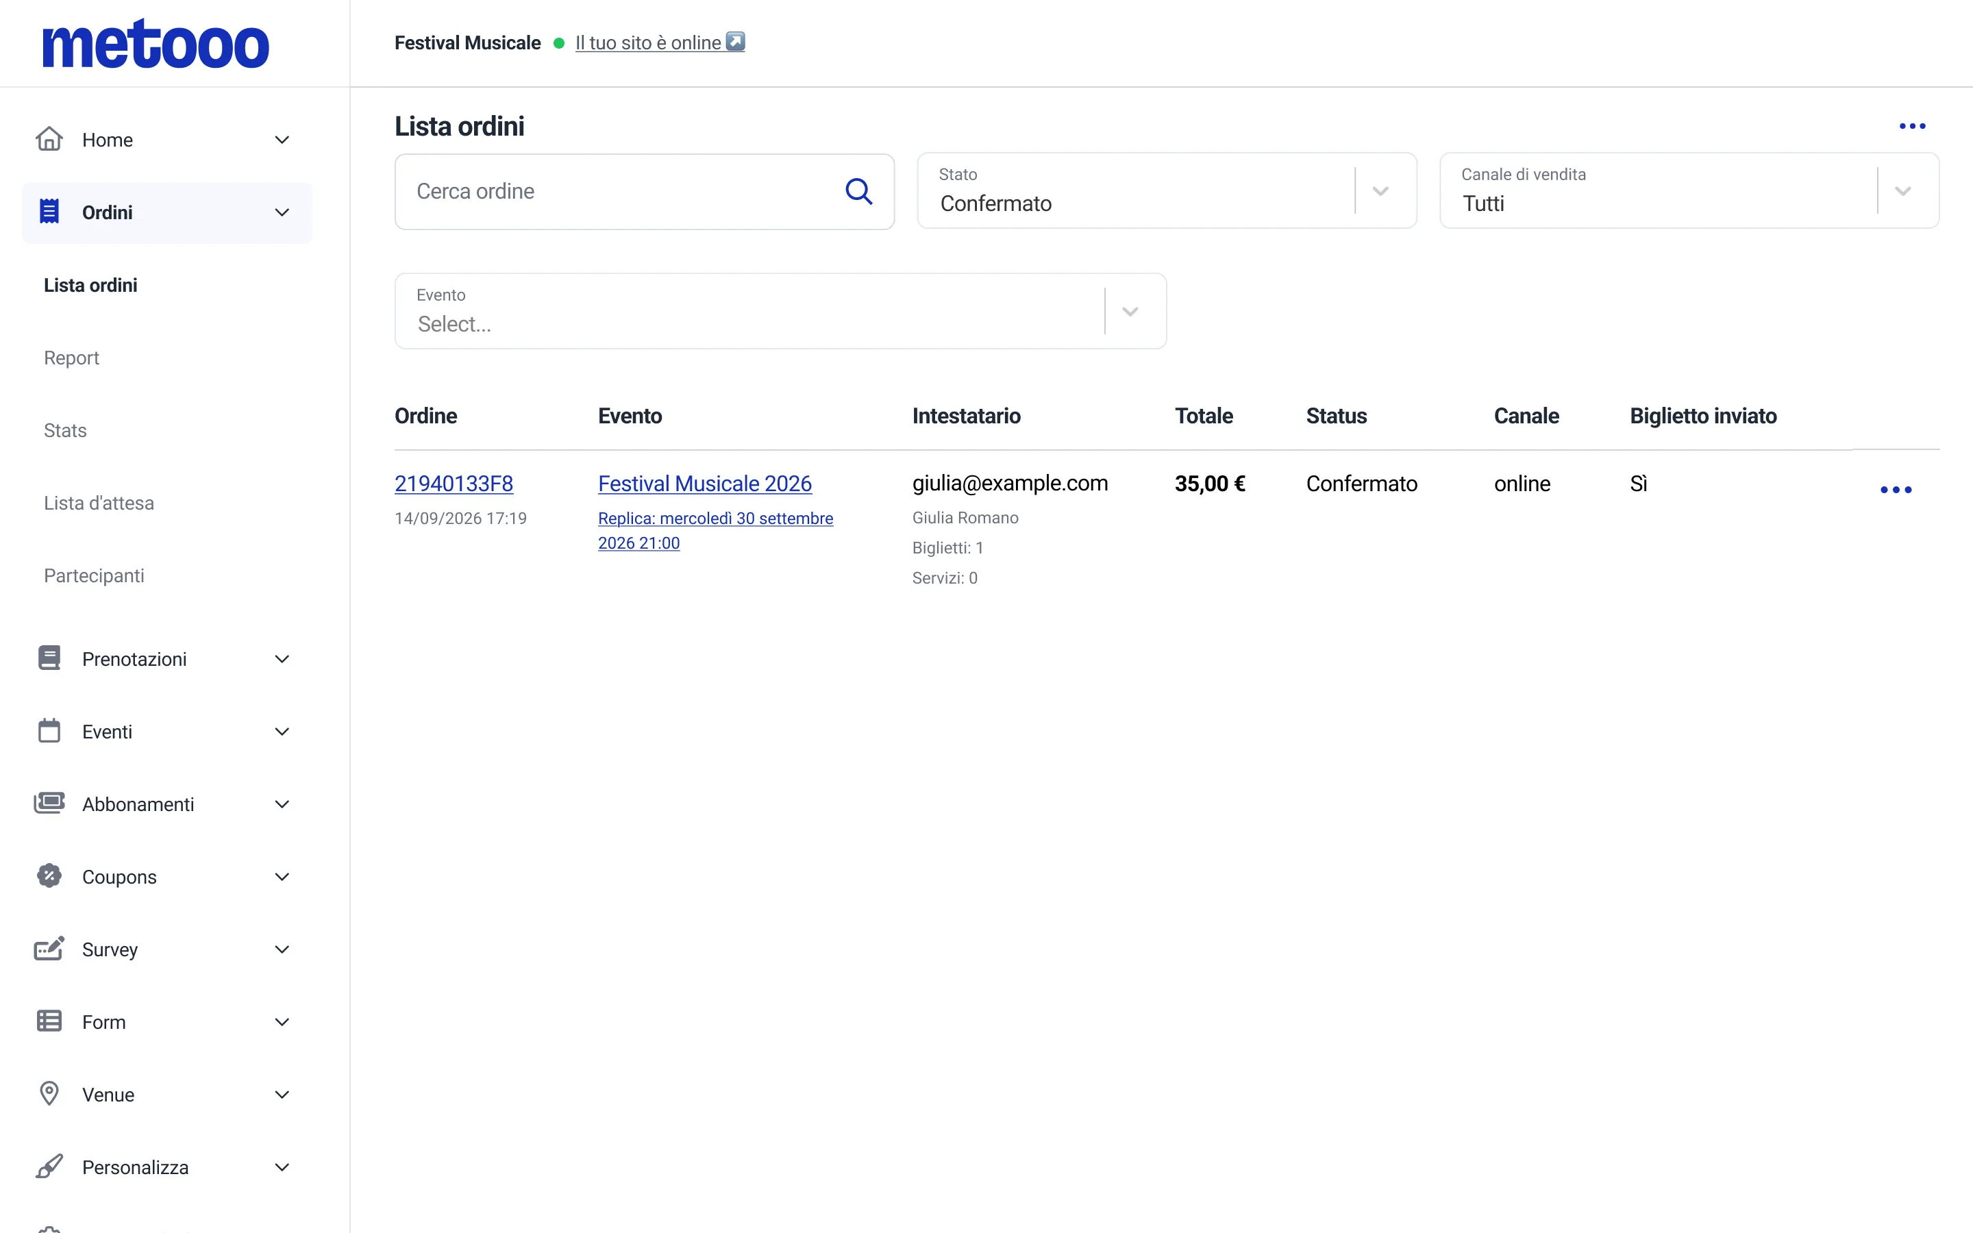Click the giulia@example.com cell
Viewport: 1973px width, 1233px height.
(1010, 484)
